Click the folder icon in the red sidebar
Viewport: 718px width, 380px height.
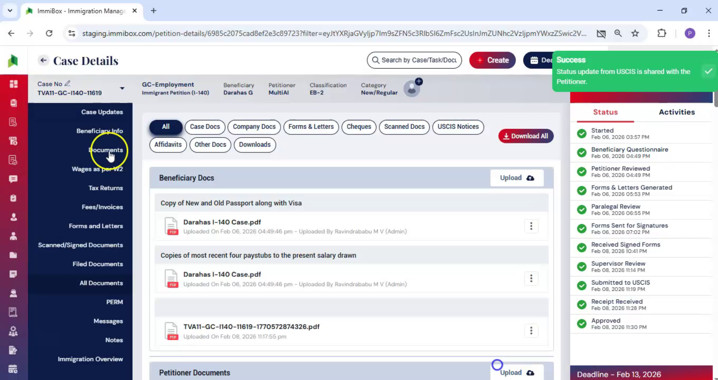tap(13, 255)
